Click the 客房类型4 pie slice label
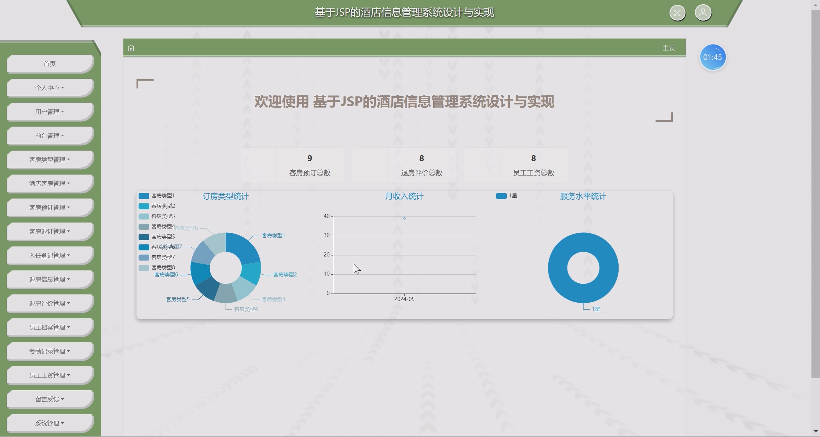Viewport: 820px width, 437px height. click(246, 309)
